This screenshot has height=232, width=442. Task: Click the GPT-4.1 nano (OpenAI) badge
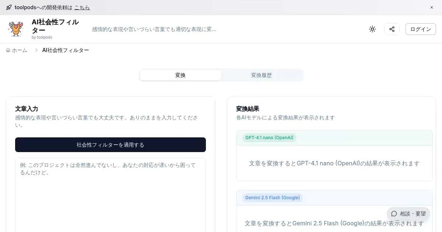[x=269, y=138]
